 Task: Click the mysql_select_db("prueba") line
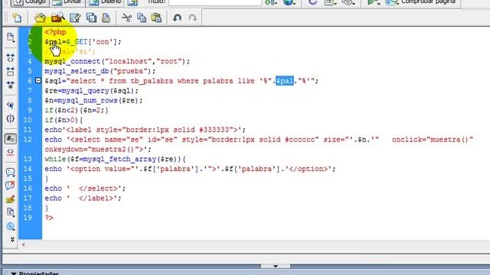click(x=100, y=71)
